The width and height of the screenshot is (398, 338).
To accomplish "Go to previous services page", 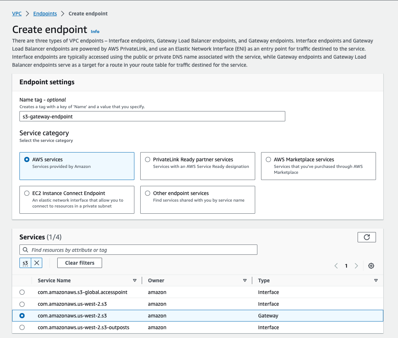I will click(x=336, y=266).
